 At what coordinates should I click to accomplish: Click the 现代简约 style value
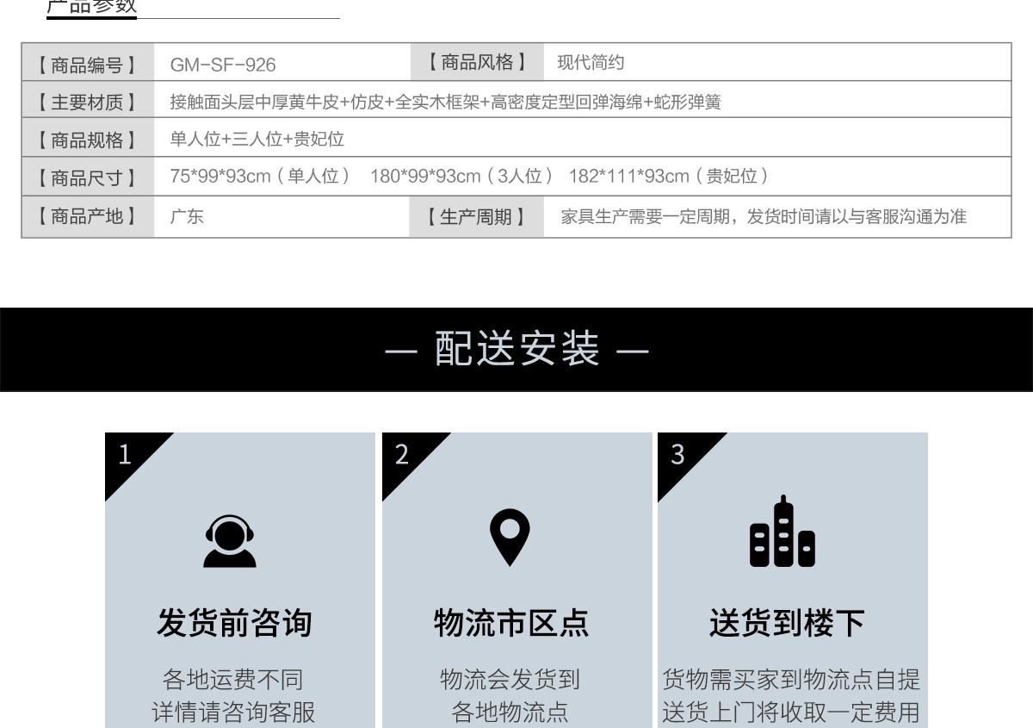click(x=591, y=63)
